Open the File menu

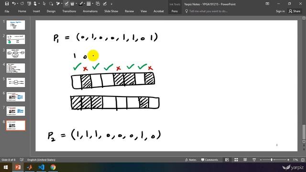[7, 11]
